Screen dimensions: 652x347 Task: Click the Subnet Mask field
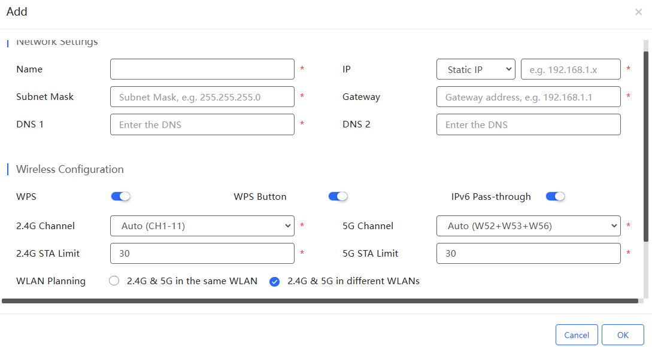pos(202,97)
